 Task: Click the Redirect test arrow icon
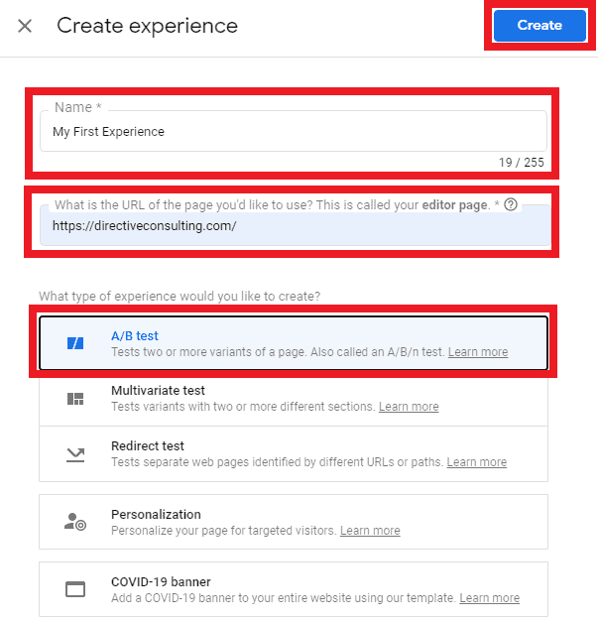[75, 455]
